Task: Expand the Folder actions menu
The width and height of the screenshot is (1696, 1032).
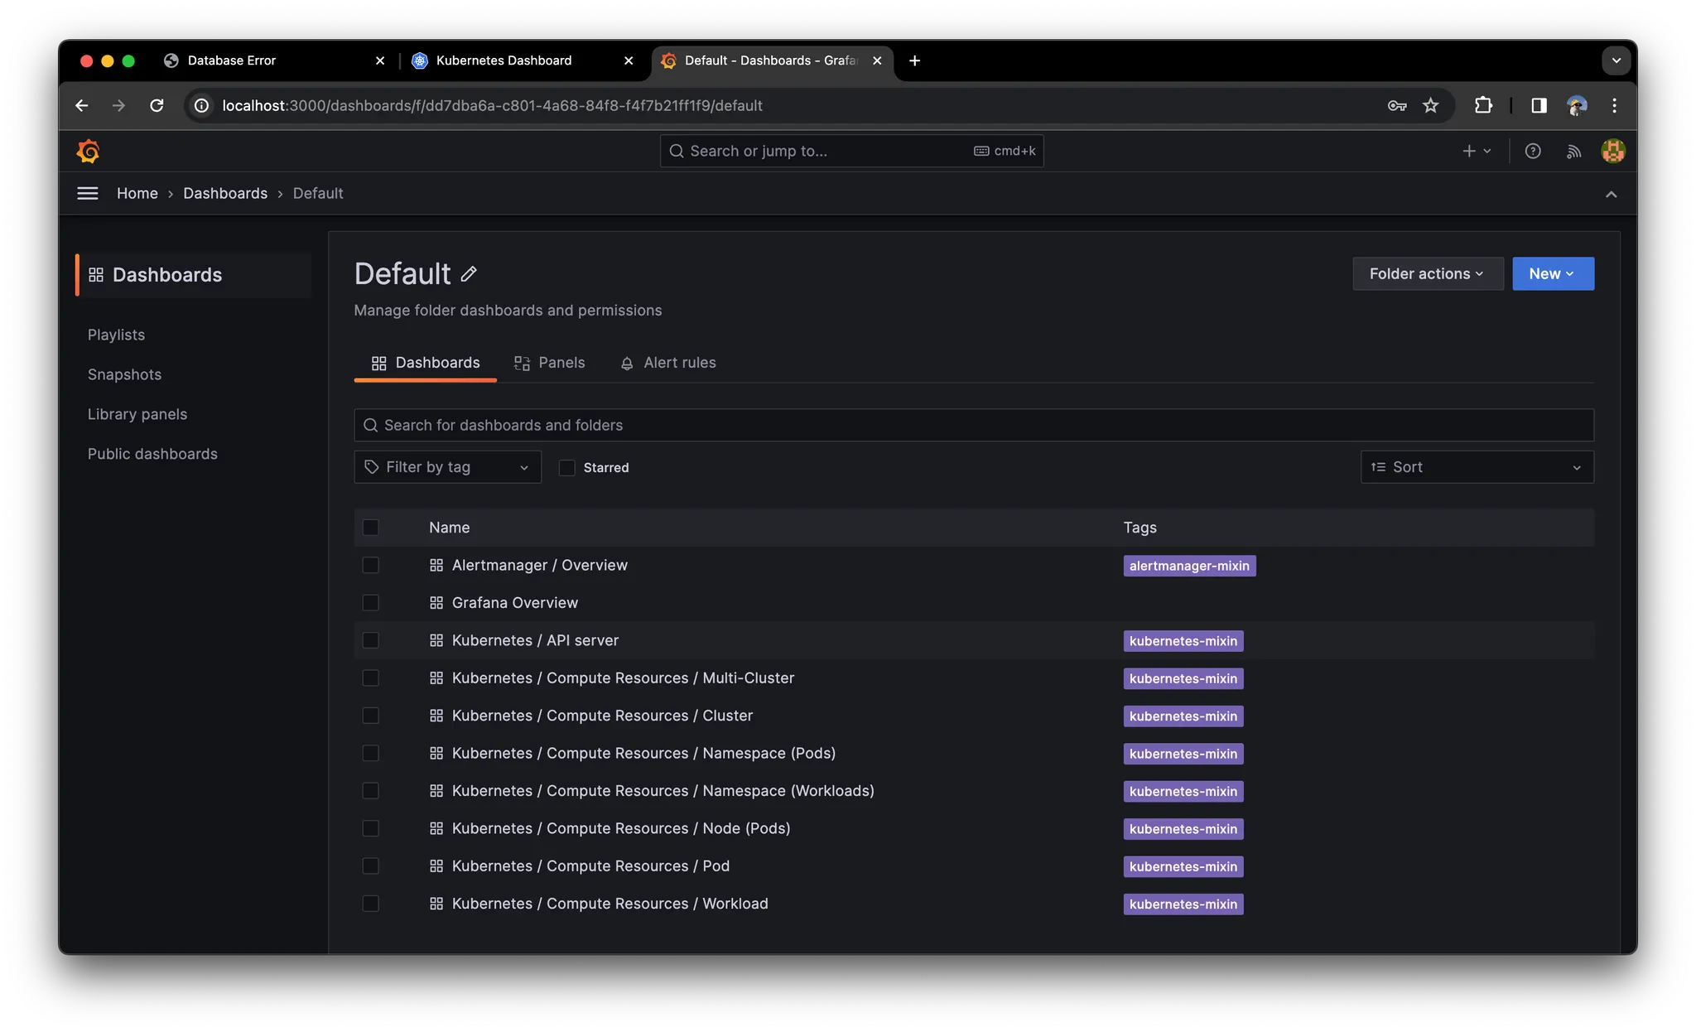Action: [x=1427, y=273]
